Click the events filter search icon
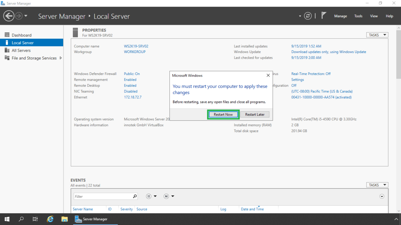The width and height of the screenshot is (401, 225). click(x=135, y=196)
